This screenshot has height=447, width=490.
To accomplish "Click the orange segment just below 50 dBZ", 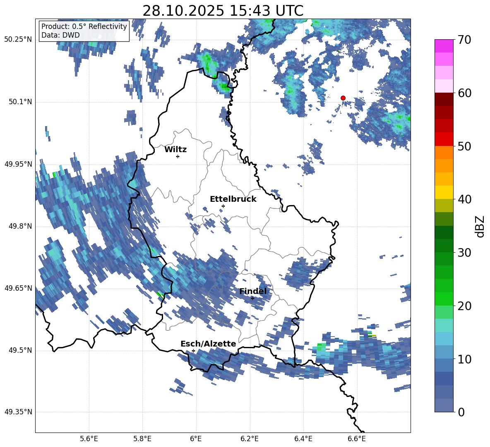I will pos(444,152).
